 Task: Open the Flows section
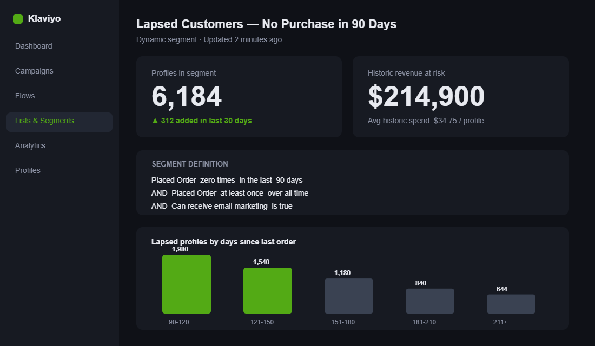[x=25, y=96]
